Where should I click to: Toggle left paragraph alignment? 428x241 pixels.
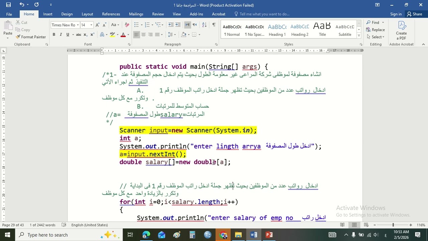pos(136,34)
